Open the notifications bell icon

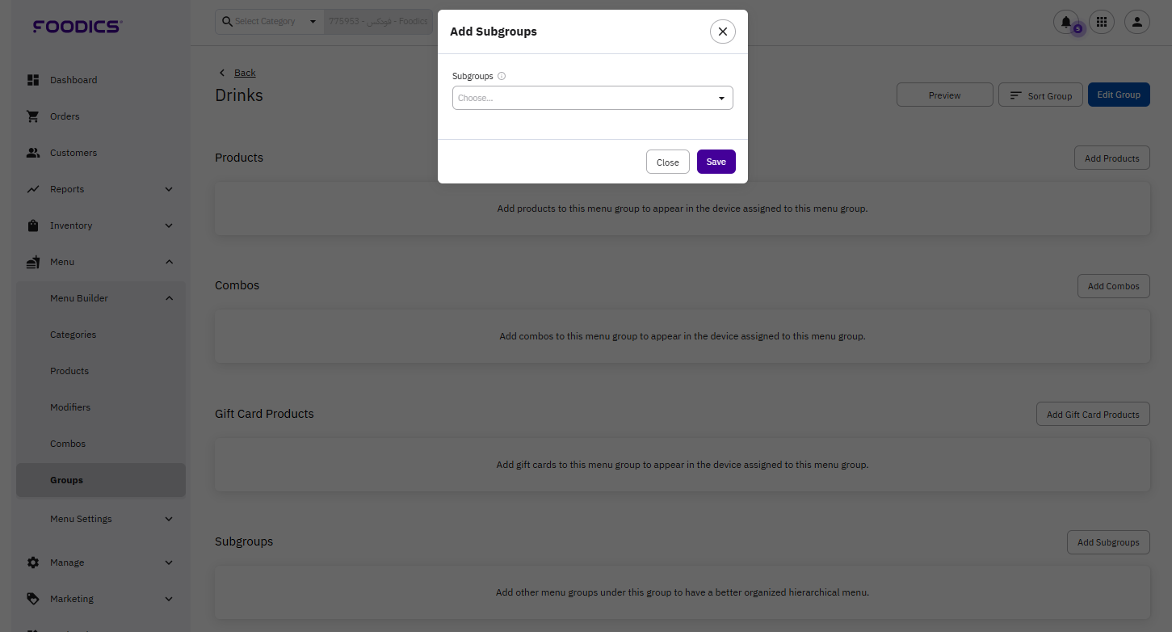coord(1066,22)
